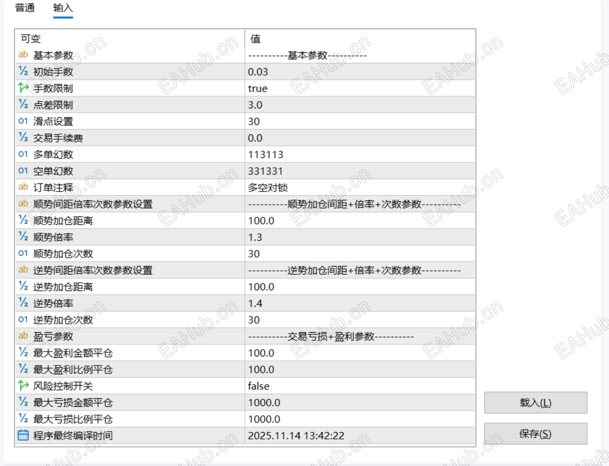Click the calendar icon beside 程序最终编译时间

tap(23, 435)
